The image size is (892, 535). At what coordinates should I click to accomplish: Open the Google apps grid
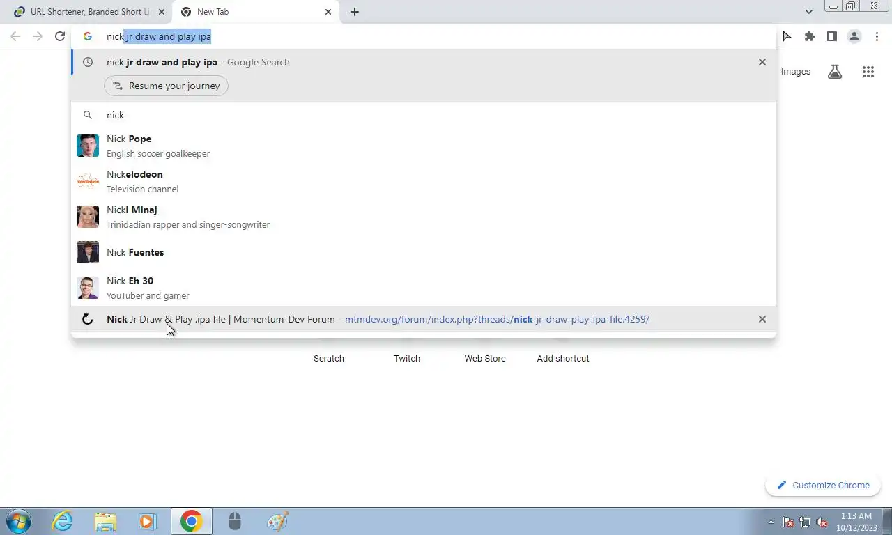(868, 71)
